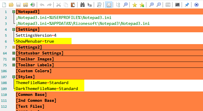This screenshot has height=111, width=203.
Task: Open recent files history clock icon
Action: tap(33, 5)
